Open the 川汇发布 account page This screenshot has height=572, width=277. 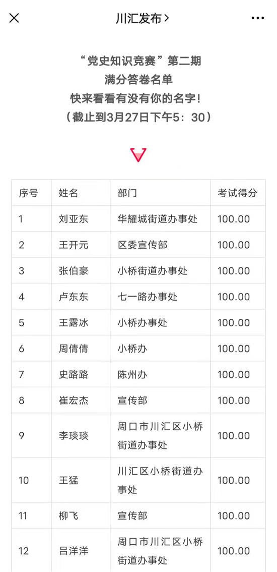pyautogui.click(x=142, y=18)
